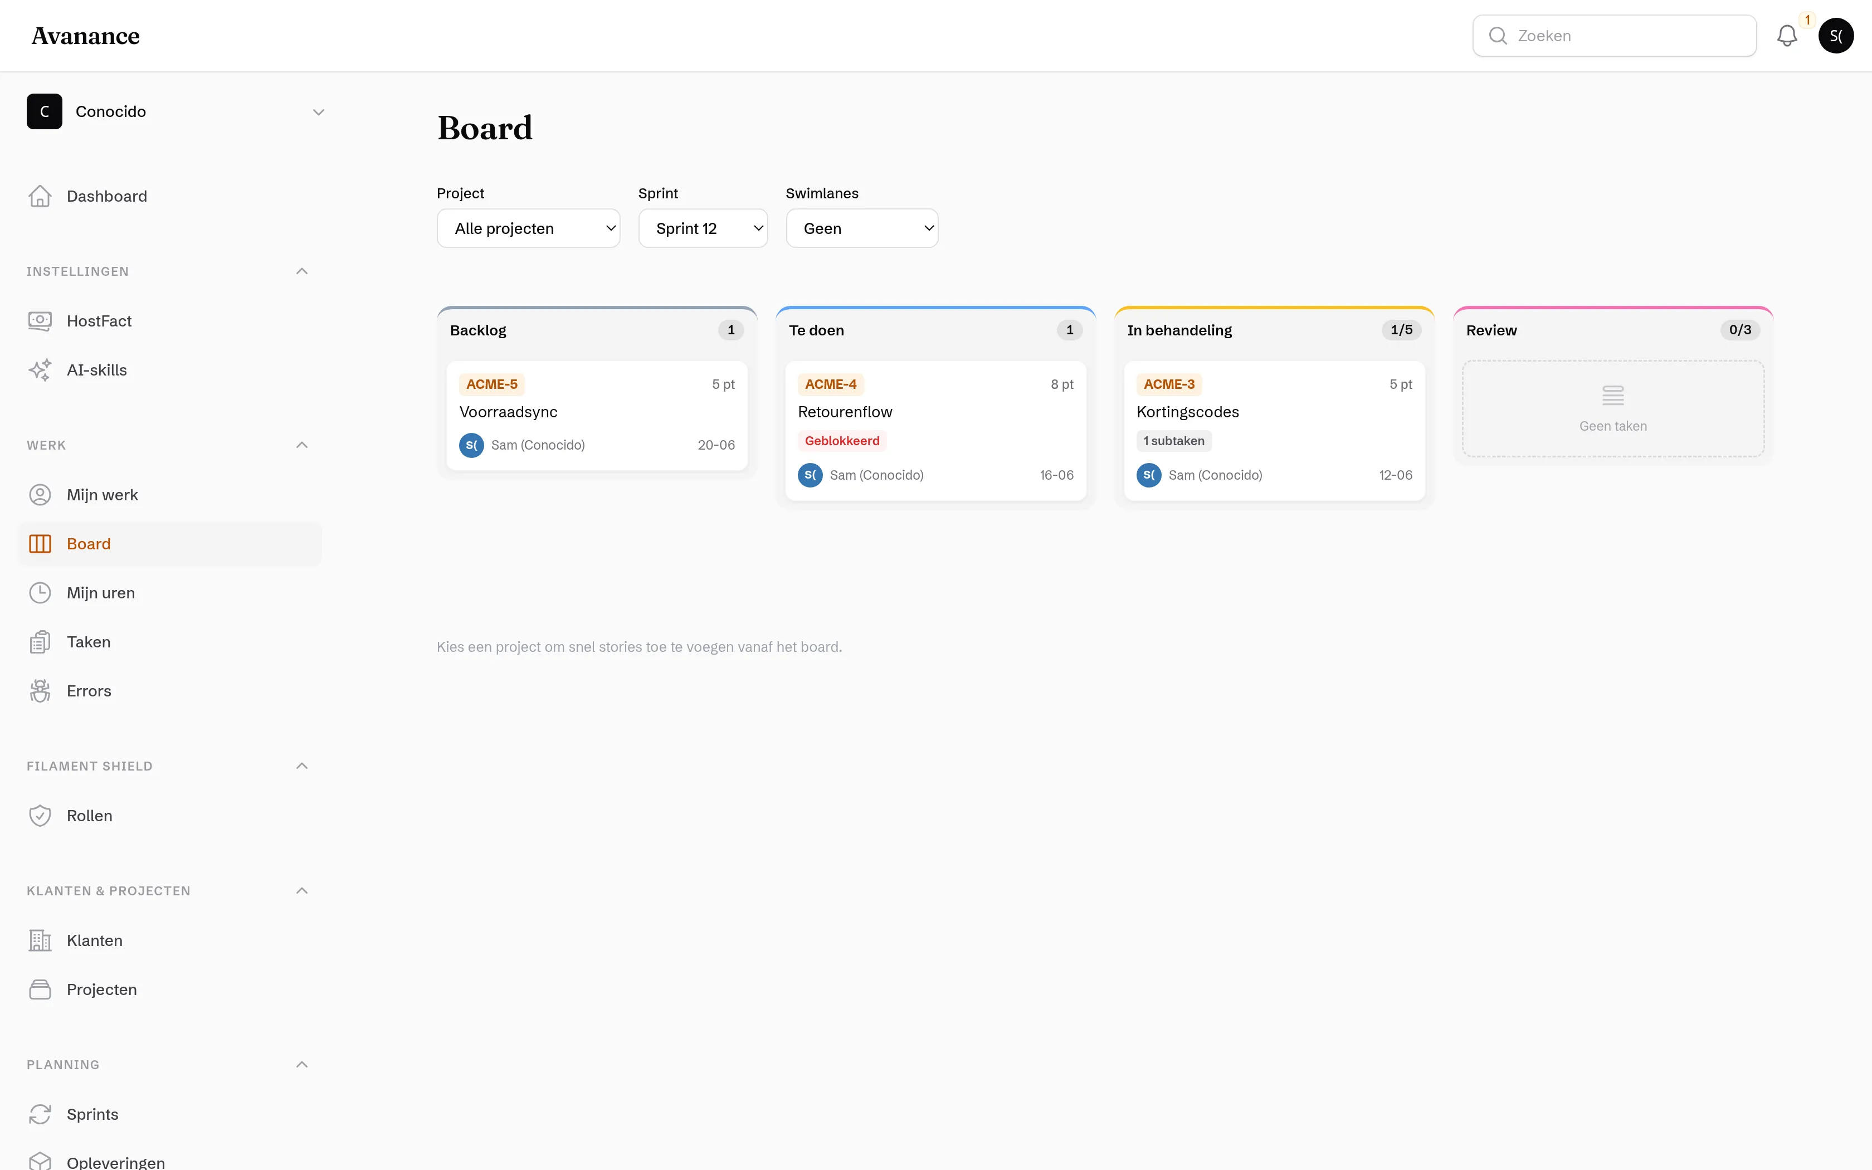Click the Avanance logo
This screenshot has width=1872, height=1170.
(86, 36)
